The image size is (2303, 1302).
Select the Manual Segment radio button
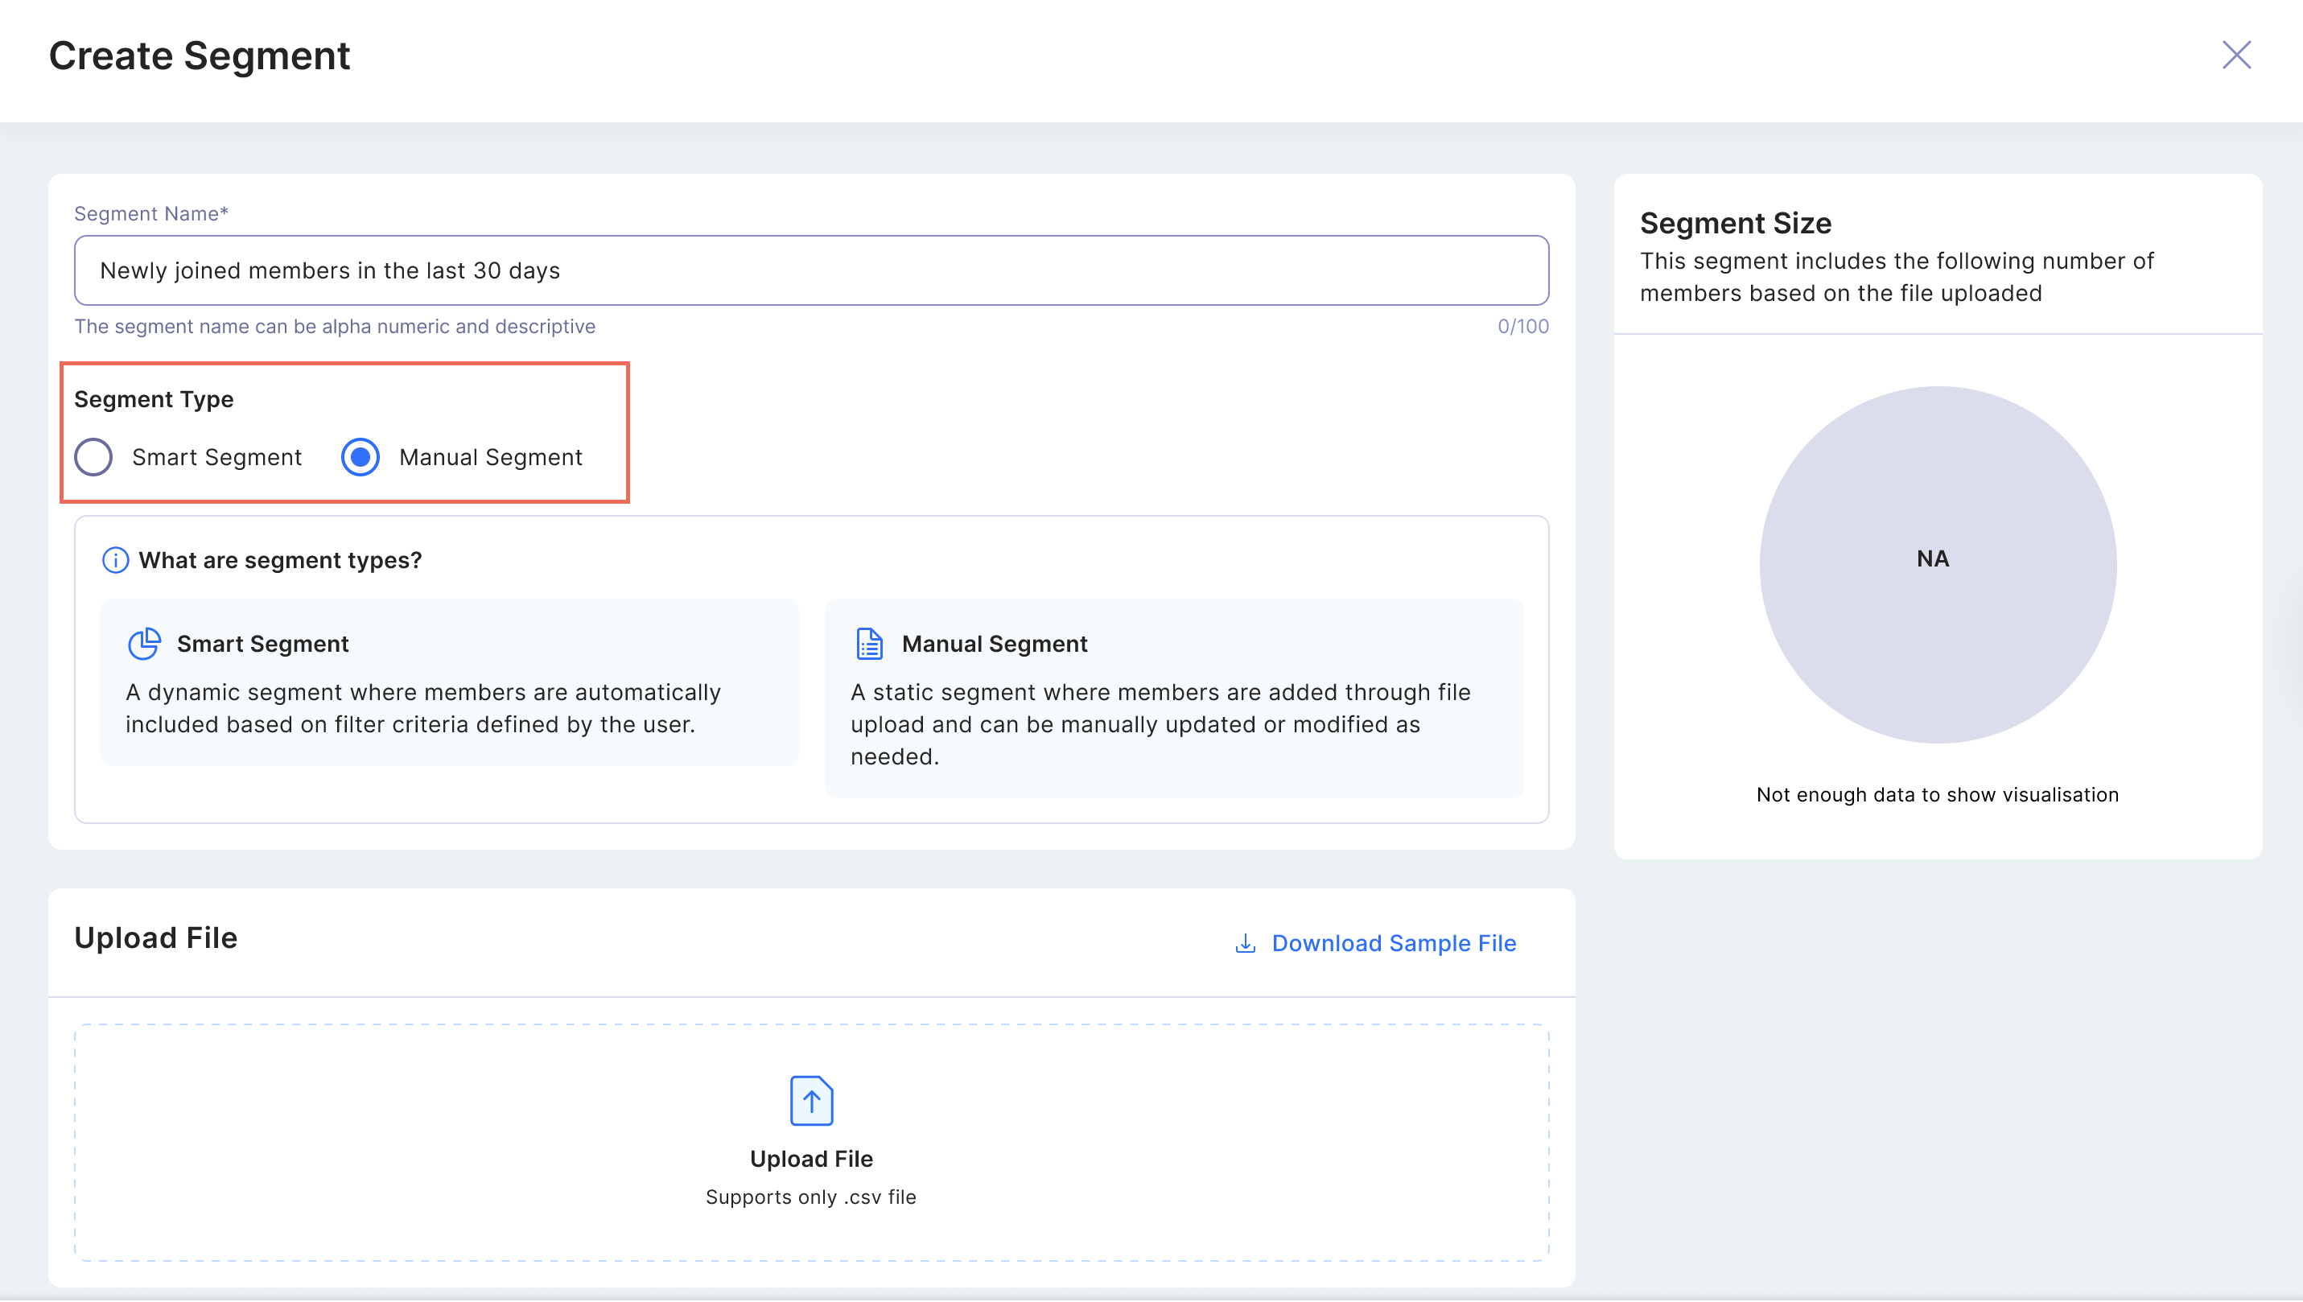click(x=360, y=457)
